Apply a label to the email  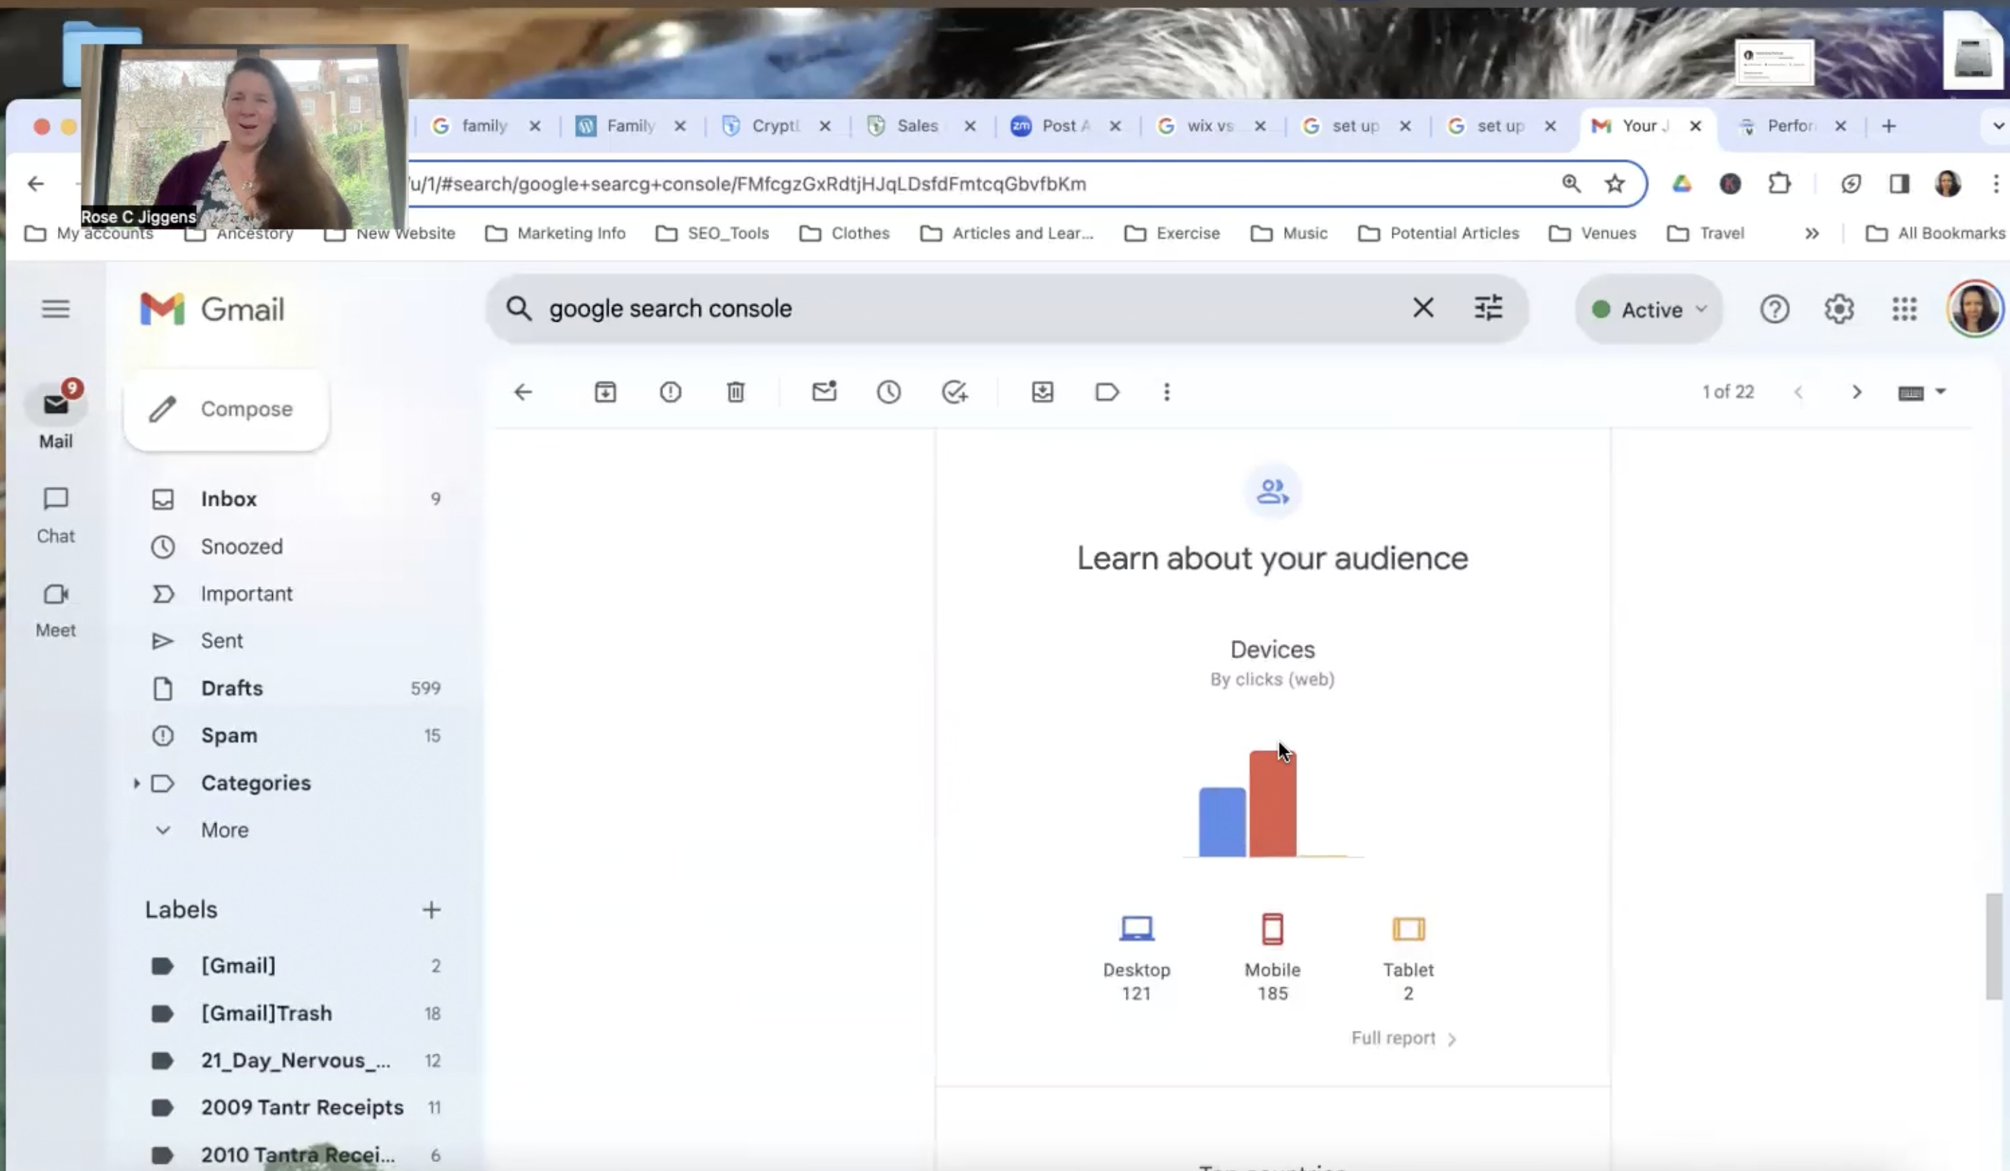point(1106,391)
